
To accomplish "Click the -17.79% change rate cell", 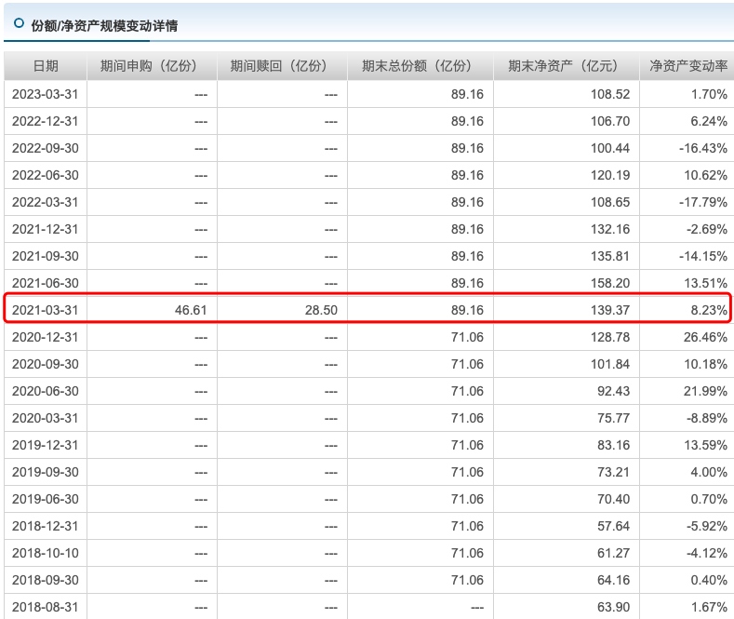I will pyautogui.click(x=703, y=202).
